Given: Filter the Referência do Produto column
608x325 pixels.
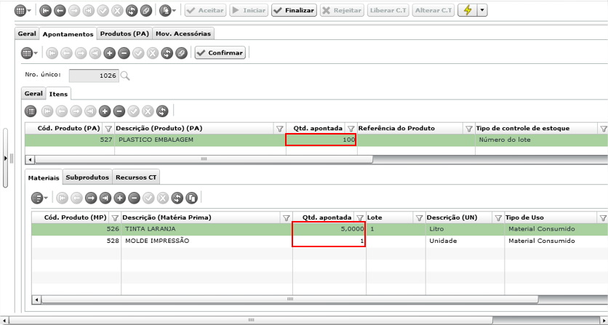Looking at the screenshot, I should pos(469,129).
